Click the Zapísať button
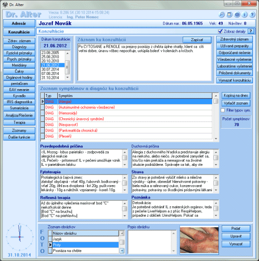The height and width of the screenshot is (261, 259). [x=197, y=40]
